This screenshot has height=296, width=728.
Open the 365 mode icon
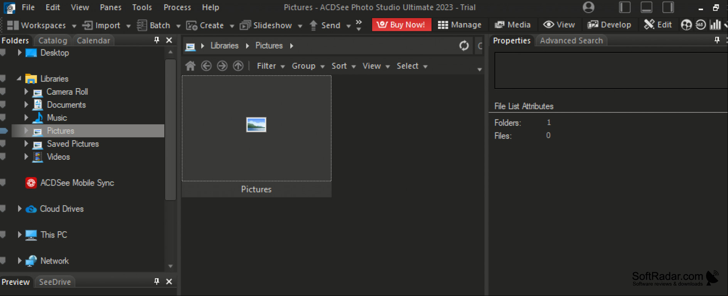tap(701, 25)
